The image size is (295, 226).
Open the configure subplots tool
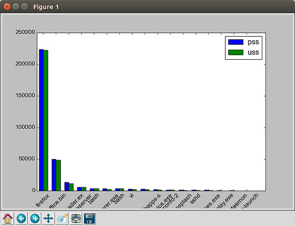tap(76, 218)
